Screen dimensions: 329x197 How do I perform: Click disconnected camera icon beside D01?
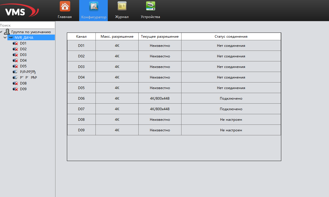pyautogui.click(x=15, y=43)
